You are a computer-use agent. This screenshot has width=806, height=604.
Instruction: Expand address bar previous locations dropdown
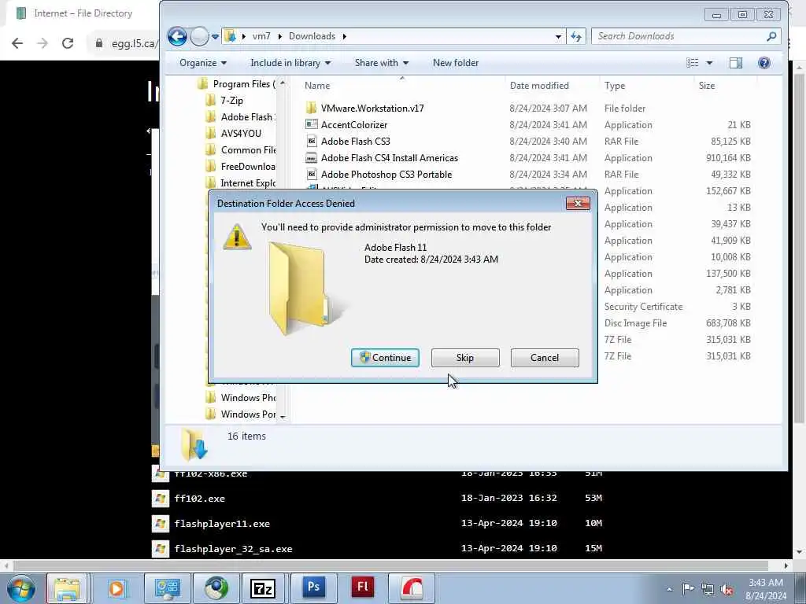click(558, 36)
